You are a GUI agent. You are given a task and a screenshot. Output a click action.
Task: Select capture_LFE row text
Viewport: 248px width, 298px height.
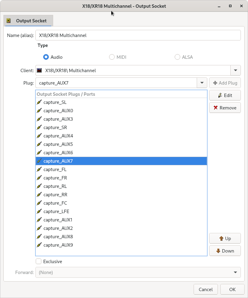[x=56, y=211]
